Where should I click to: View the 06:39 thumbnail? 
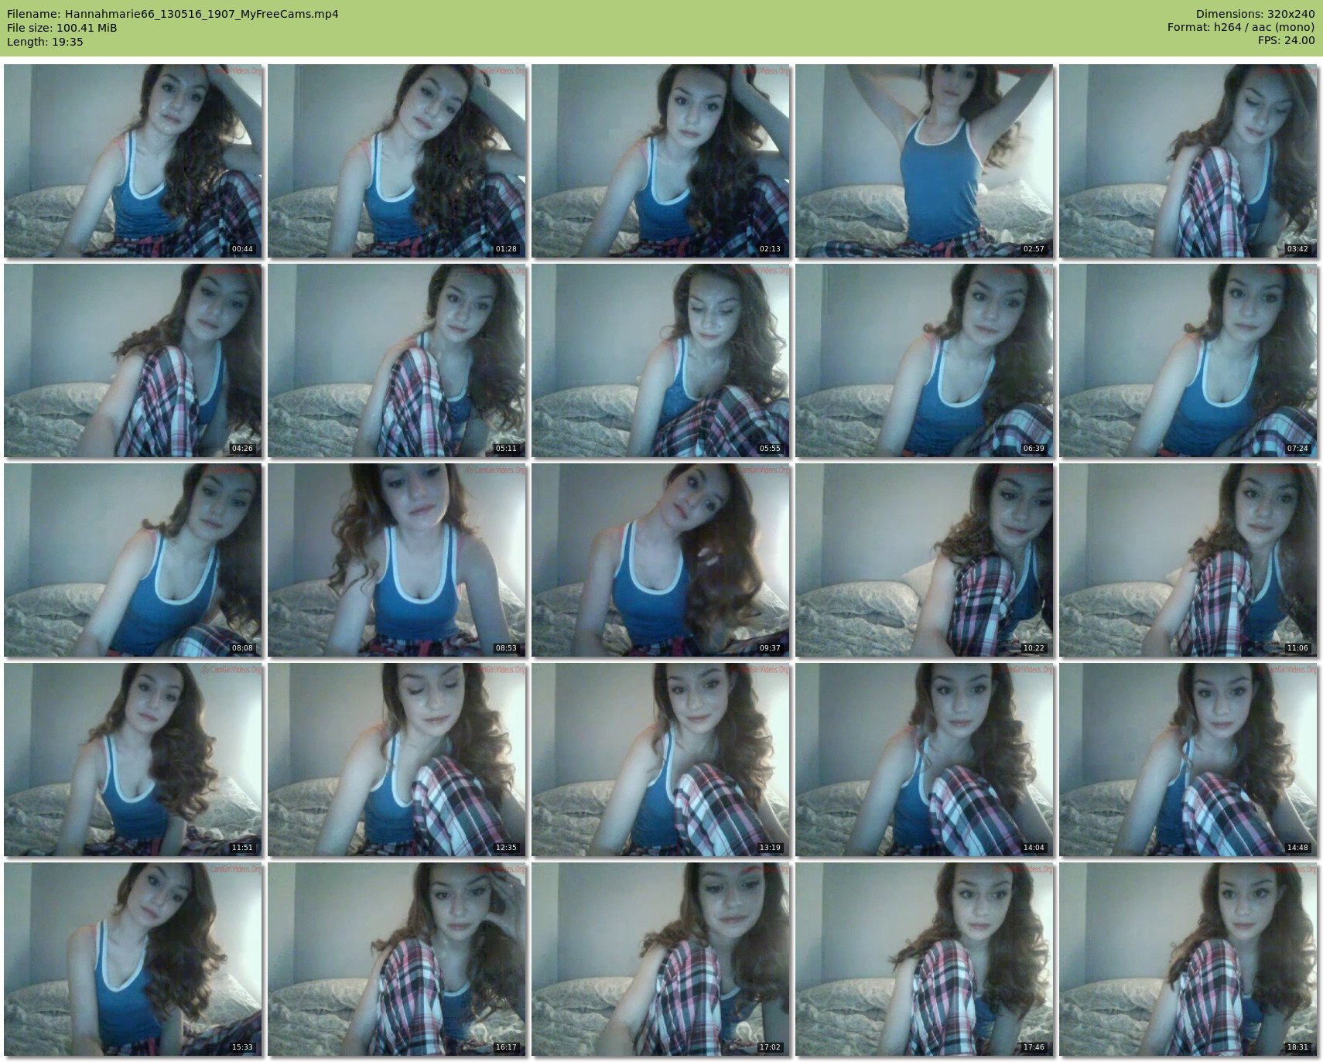(x=925, y=360)
